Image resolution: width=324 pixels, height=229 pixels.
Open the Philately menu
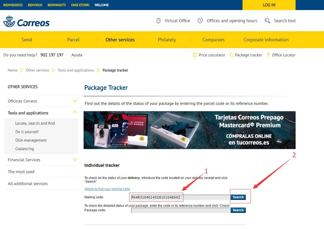point(167,40)
